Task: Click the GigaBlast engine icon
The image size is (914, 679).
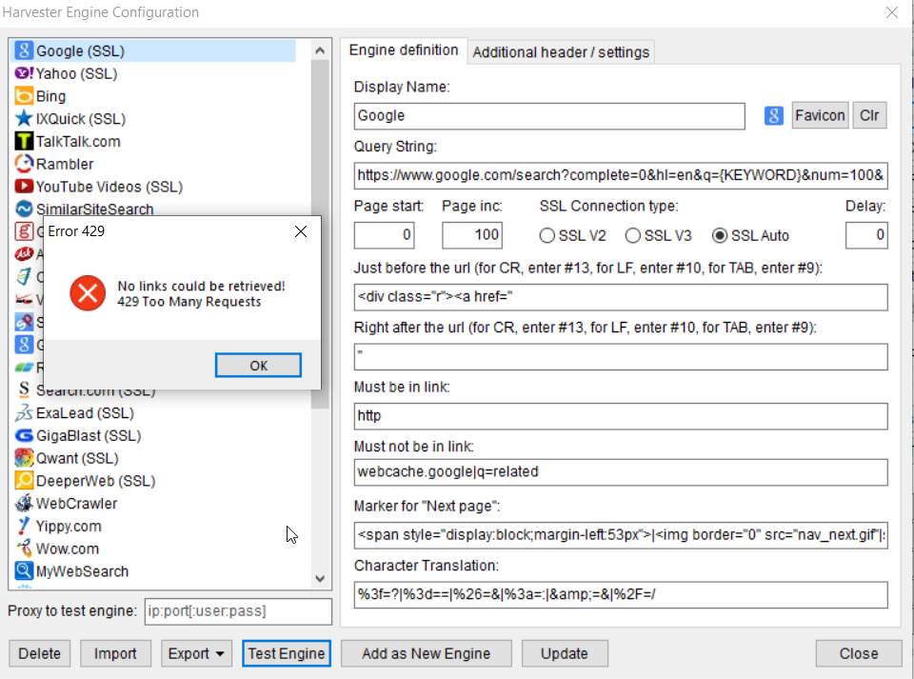Action: [23, 435]
